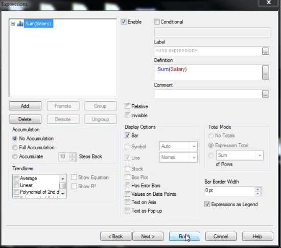Uncheck Expressions as Legend
Viewport: 281px width, 248px height.
[x=207, y=204]
